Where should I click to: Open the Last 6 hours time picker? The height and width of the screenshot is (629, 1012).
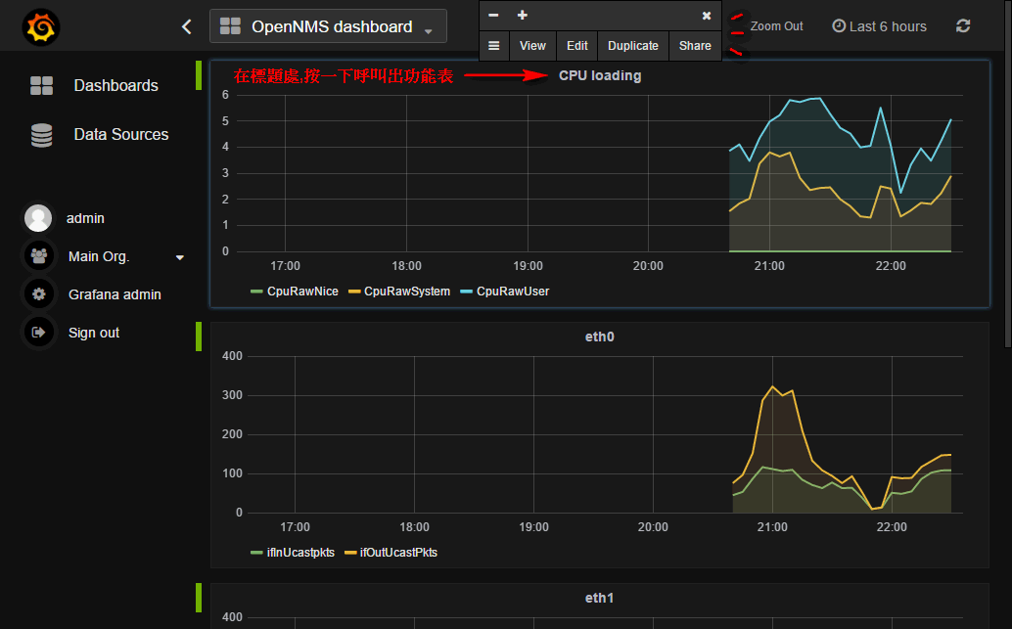[879, 26]
